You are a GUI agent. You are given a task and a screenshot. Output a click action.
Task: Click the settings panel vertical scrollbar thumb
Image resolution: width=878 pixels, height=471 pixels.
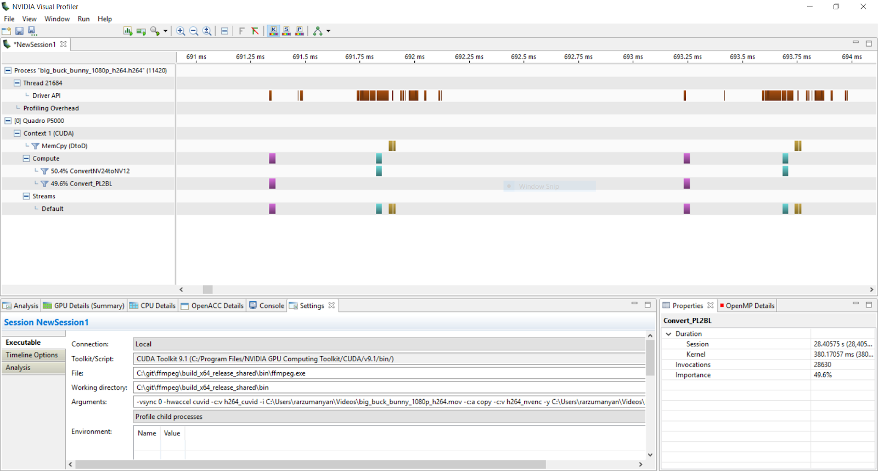(x=650, y=358)
